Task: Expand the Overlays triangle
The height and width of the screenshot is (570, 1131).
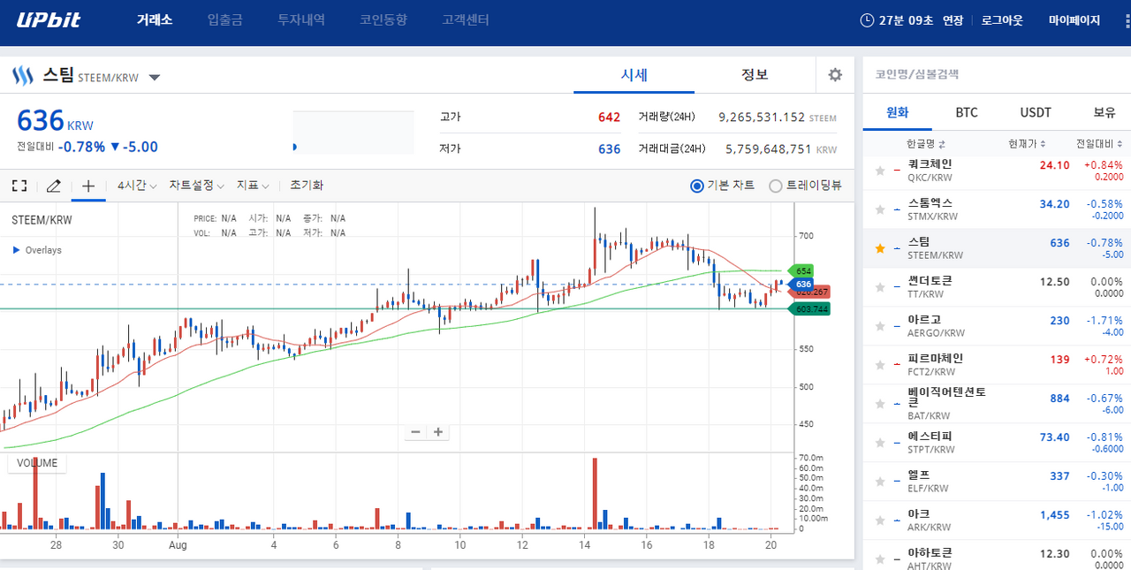Action: 17,250
